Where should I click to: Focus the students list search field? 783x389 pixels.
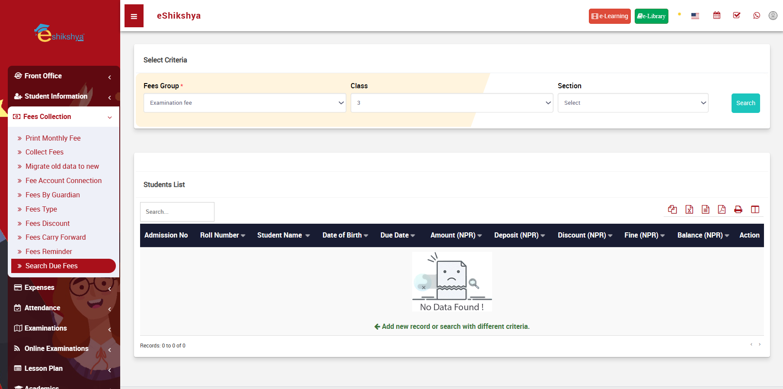177,212
